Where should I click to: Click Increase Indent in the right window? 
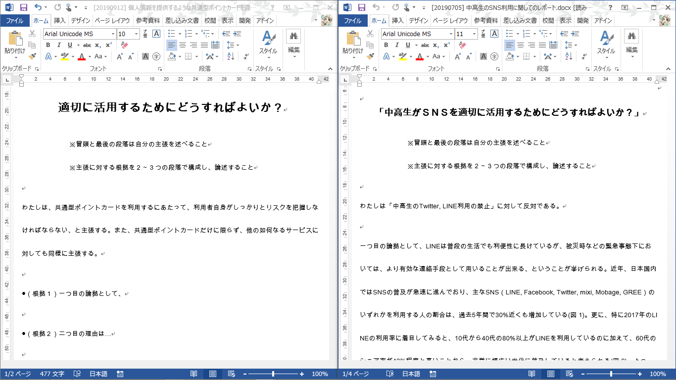click(x=575, y=34)
